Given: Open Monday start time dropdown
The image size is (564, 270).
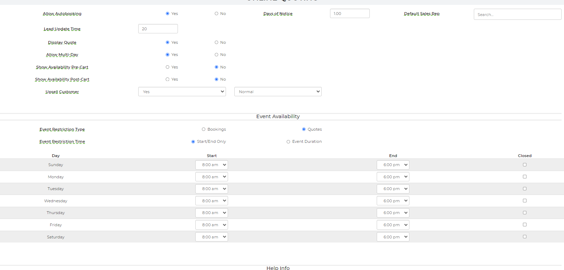Looking at the screenshot, I should click(211, 177).
